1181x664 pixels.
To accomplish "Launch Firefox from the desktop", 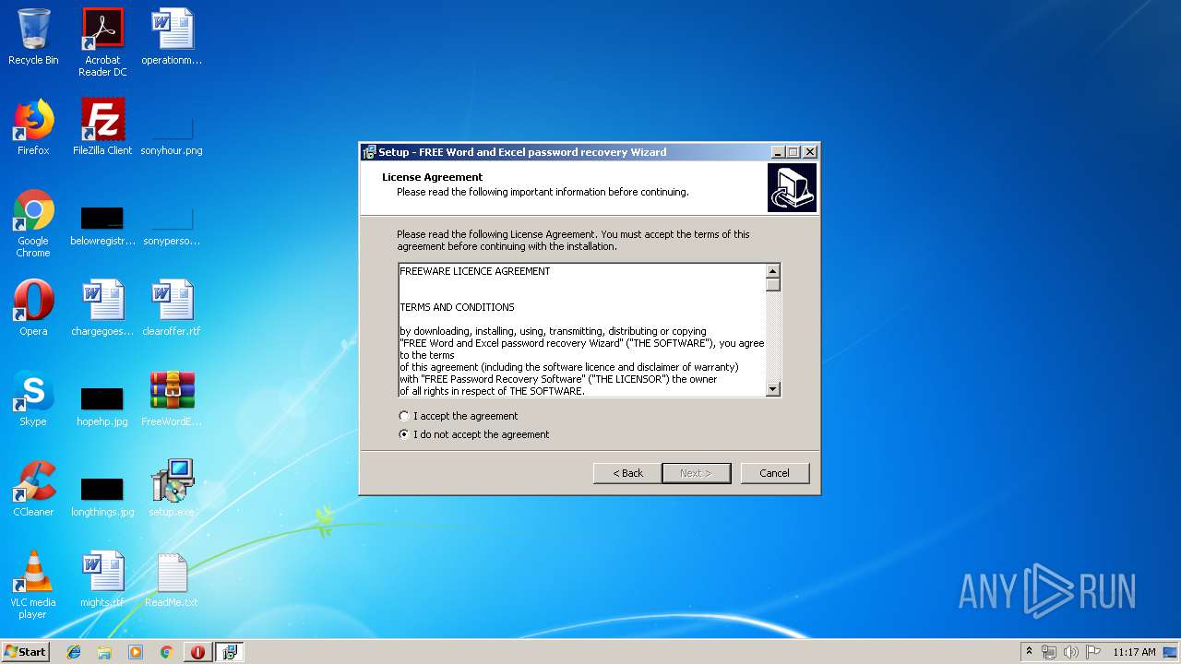I will point(33,127).
